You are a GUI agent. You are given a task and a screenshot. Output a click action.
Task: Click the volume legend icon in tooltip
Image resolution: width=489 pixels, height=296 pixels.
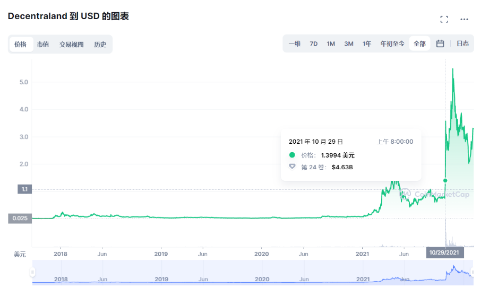(x=292, y=167)
